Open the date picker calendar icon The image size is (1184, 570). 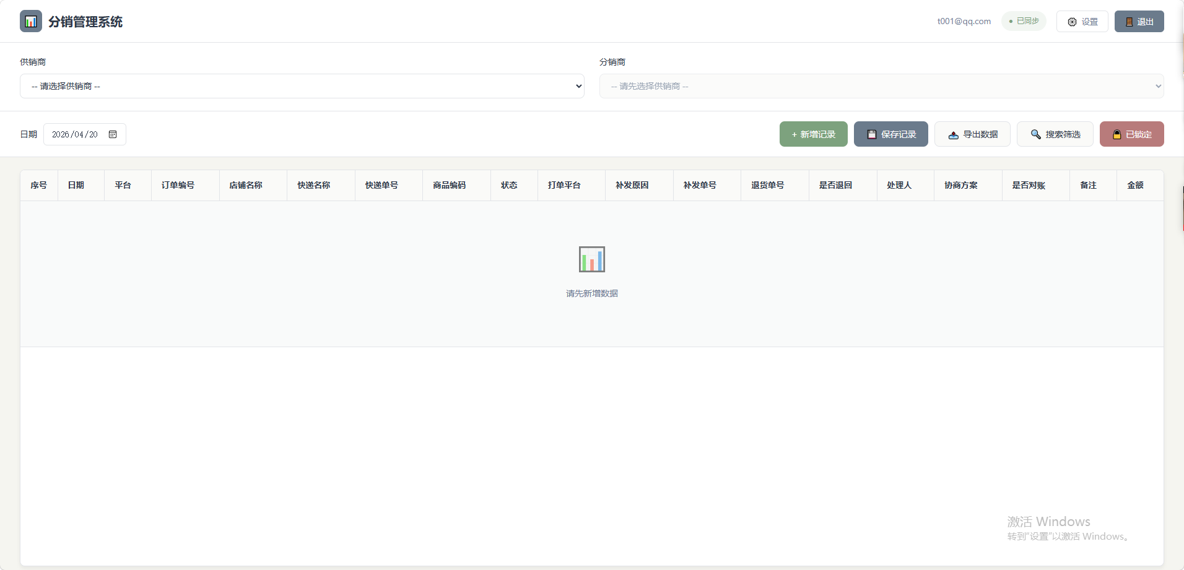113,134
